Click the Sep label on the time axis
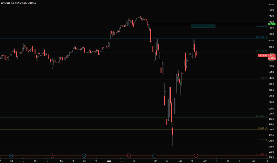Viewport: 277px width, 163px height. coord(12,161)
